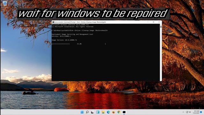This screenshot has height=115, width=204.
Task: Open taskbar Search magnifier
Action: pyautogui.click(x=87, y=112)
